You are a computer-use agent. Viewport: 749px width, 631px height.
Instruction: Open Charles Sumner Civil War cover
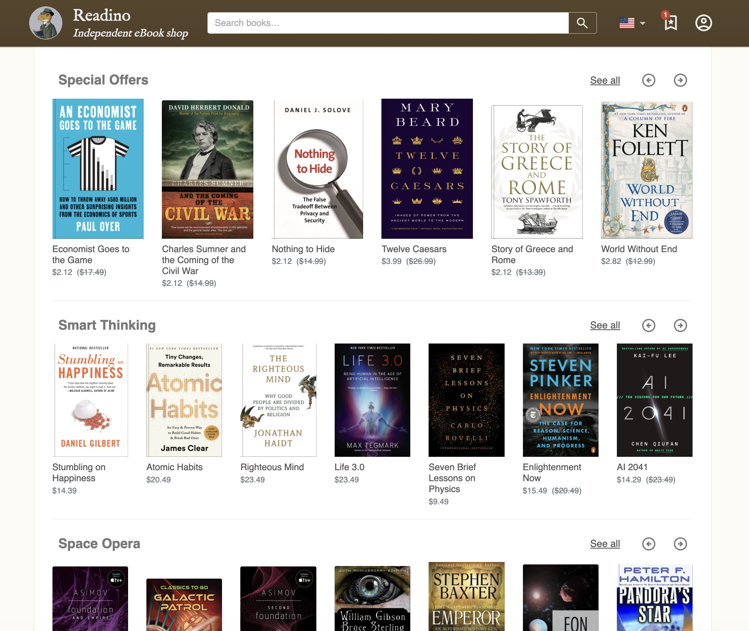tap(207, 169)
